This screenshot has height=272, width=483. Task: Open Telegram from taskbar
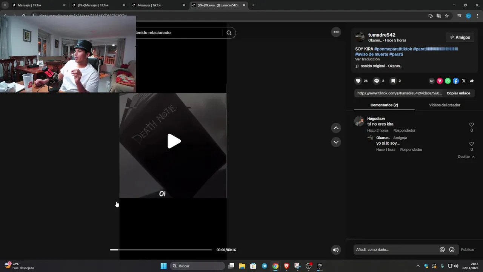tap(264, 266)
